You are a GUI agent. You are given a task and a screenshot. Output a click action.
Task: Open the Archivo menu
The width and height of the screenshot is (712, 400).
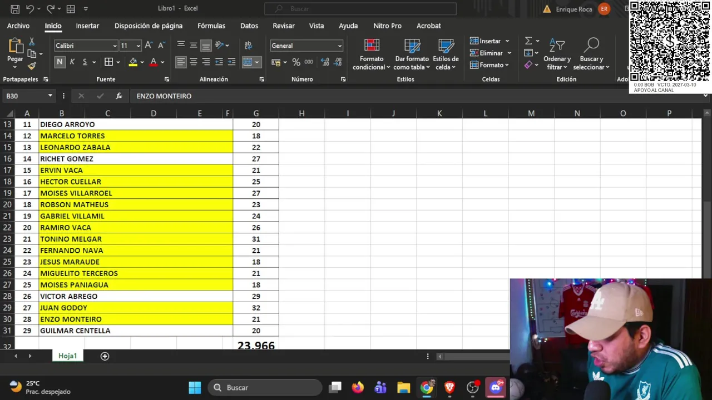click(x=18, y=26)
